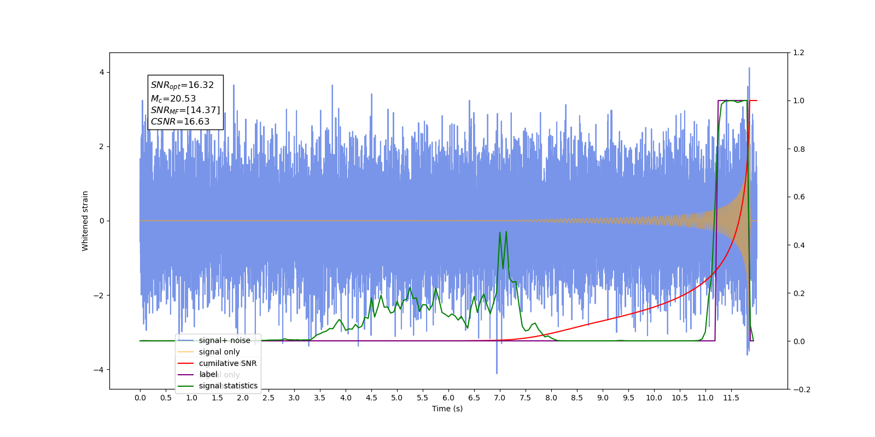
Task: Click the x-axis tick label 11.5
Action: pos(731,398)
